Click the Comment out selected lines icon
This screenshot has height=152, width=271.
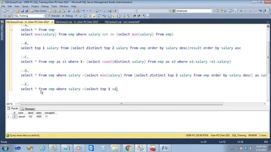coord(124,16)
